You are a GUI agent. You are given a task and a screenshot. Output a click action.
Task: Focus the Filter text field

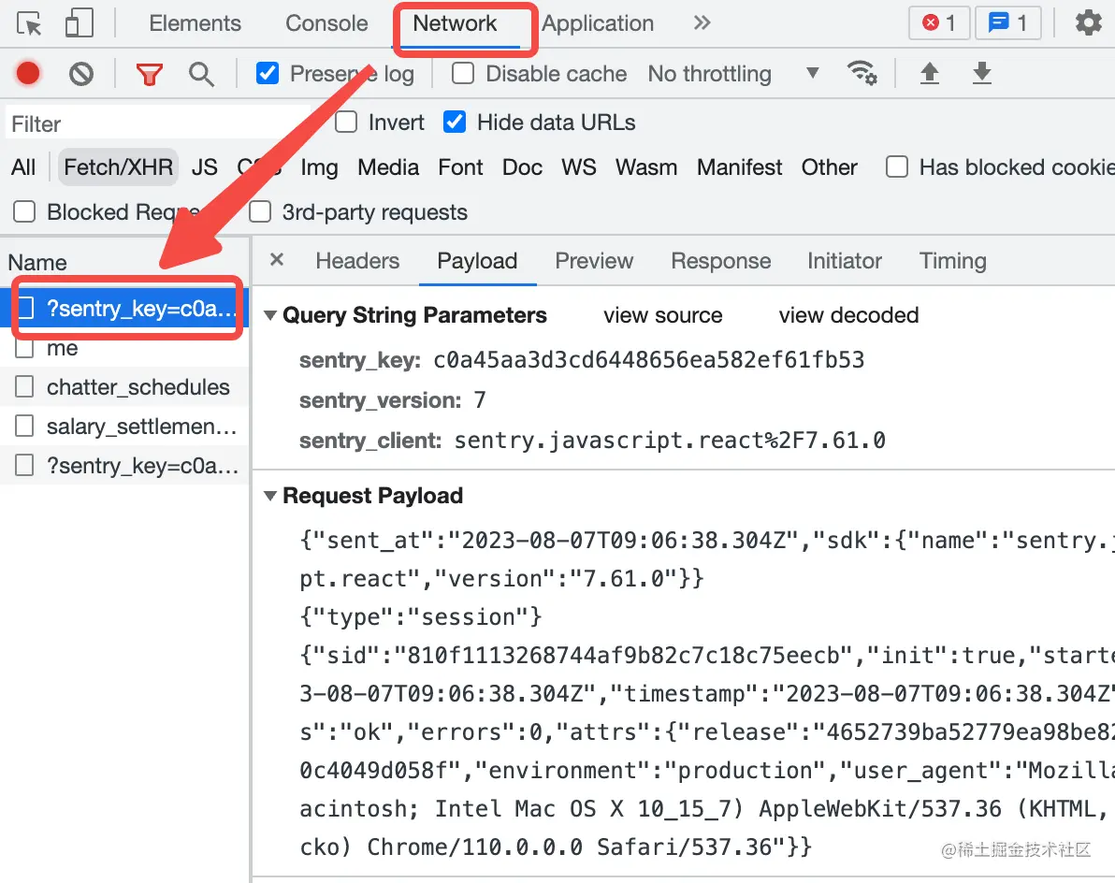(158, 123)
